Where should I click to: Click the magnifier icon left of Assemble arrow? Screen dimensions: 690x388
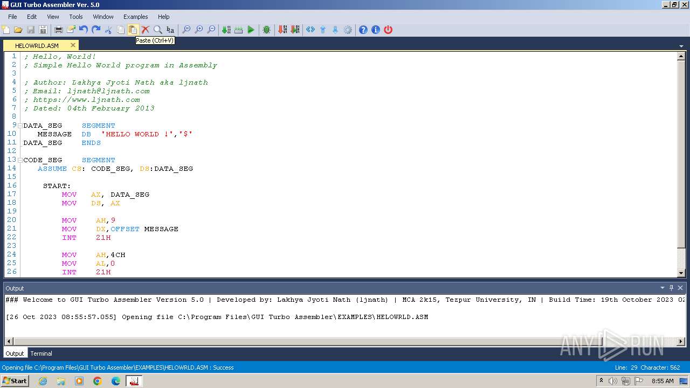click(x=211, y=30)
